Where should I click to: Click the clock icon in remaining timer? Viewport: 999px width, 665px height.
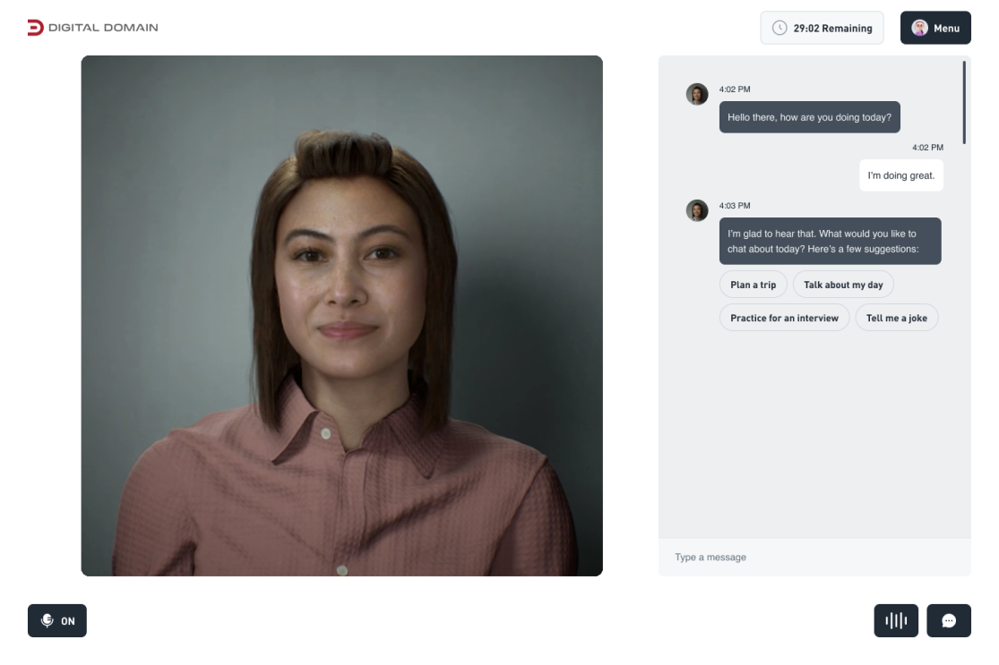tap(779, 28)
